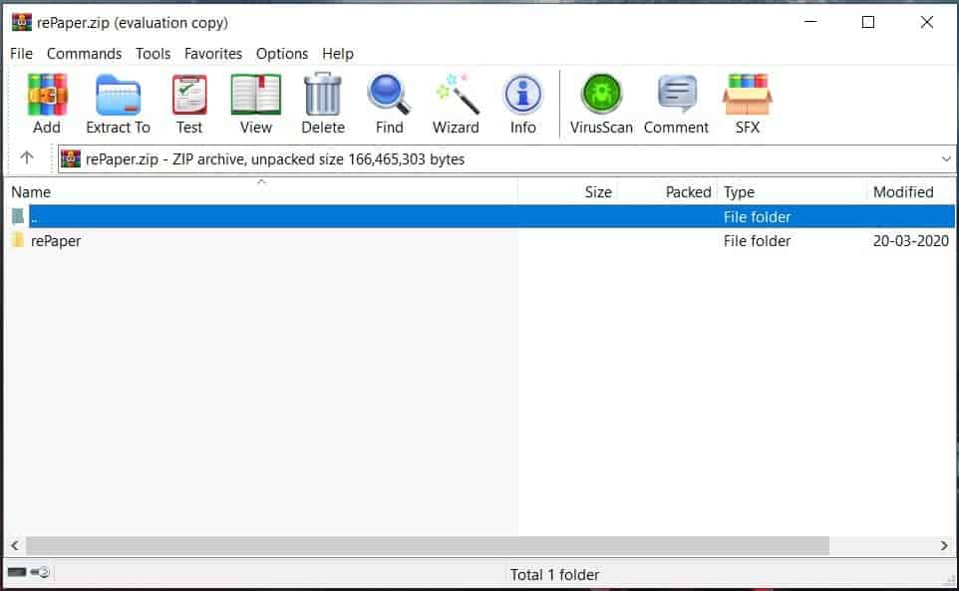Run the Test archive tool
Viewport: 959px width, 591px height.
189,95
